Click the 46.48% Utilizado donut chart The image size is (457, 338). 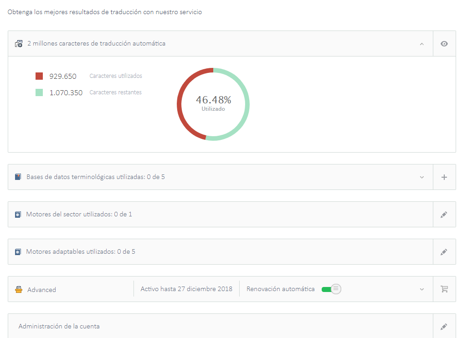click(x=213, y=104)
